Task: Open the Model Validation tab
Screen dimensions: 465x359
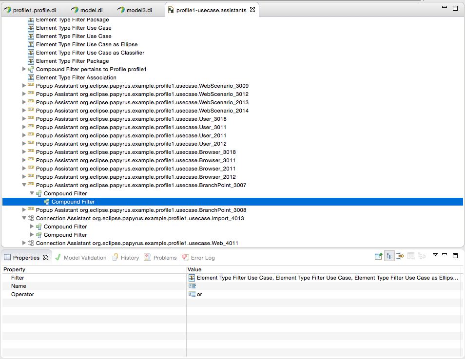Action: click(x=81, y=258)
